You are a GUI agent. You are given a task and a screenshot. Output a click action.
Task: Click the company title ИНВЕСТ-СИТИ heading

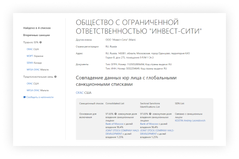tap(139, 26)
